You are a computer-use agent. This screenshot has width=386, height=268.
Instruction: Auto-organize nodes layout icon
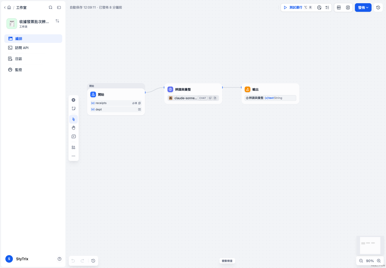73,147
